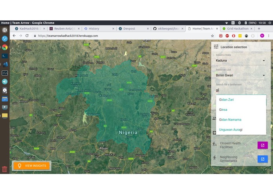The image size is (273, 194).
Task: Click the yellow extension icon in toolbar
Action: [240, 36]
